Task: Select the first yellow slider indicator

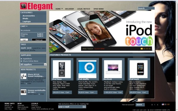Action: [142, 49]
